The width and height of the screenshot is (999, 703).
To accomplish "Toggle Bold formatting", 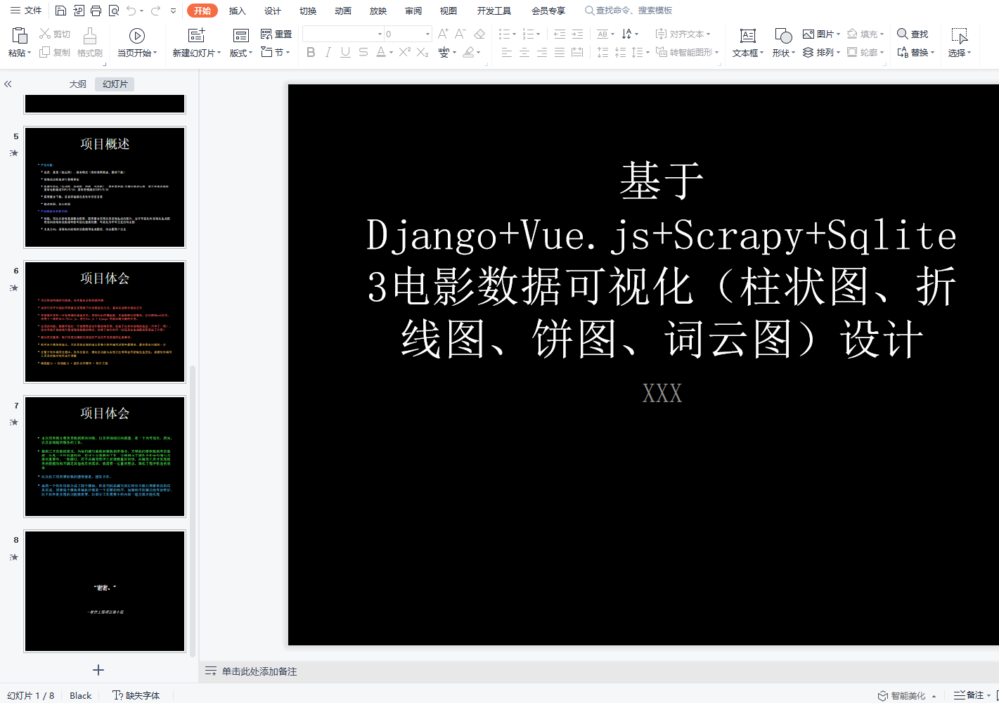I will (311, 52).
